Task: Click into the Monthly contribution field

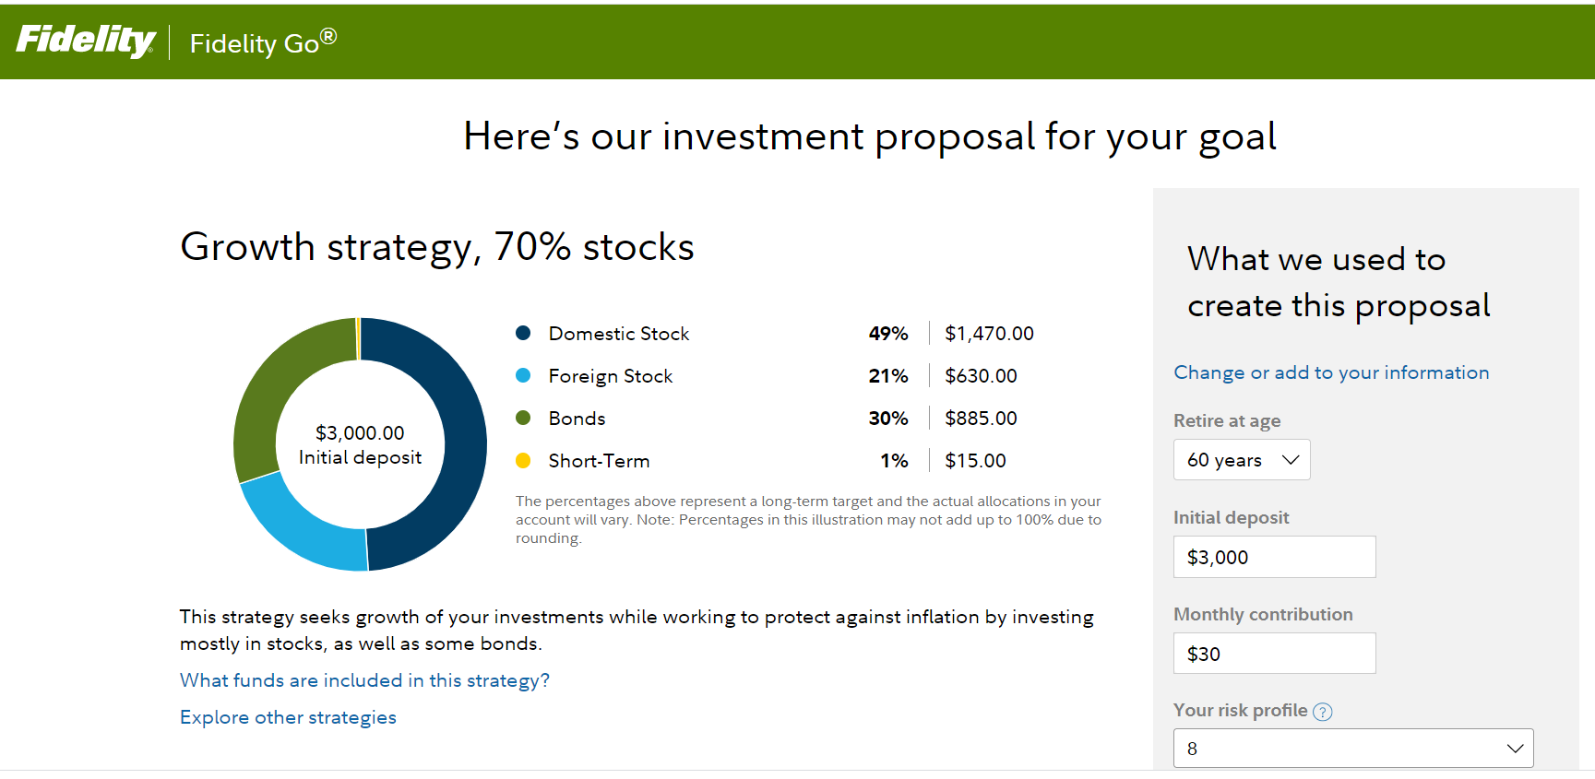Action: 1274,654
